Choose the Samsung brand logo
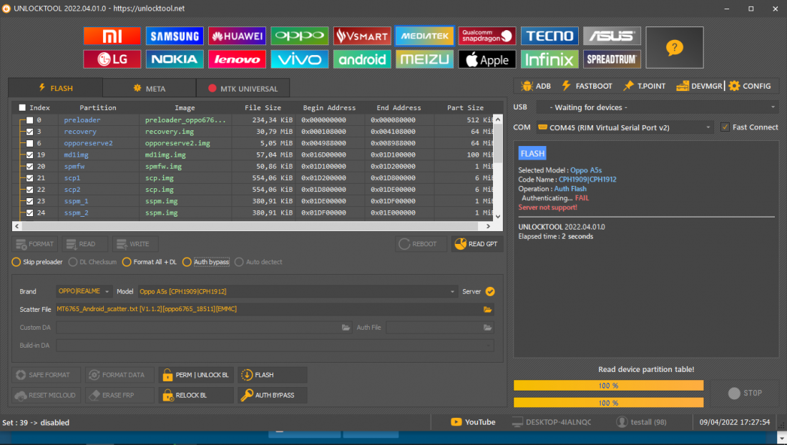Screen dimensions: 787x445 point(175,36)
